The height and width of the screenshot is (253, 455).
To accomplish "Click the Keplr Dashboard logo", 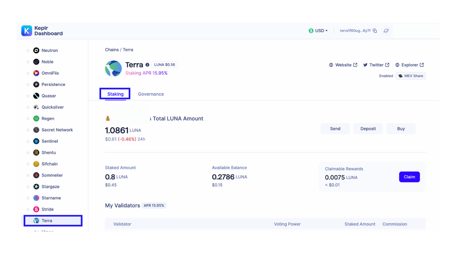I will point(42,31).
